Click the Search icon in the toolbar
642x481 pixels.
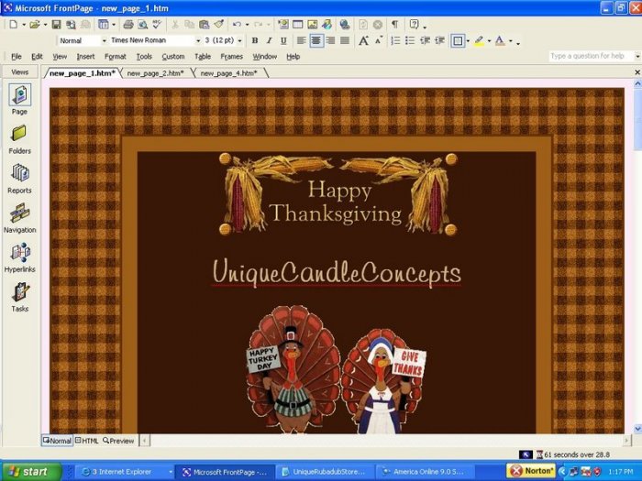pos(71,25)
